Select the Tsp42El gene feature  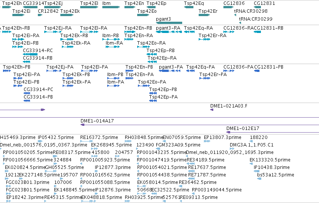(x=89, y=7)
